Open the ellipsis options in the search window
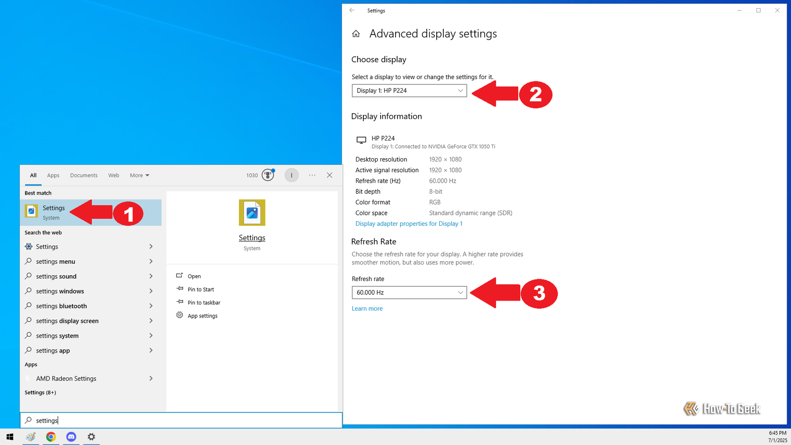The image size is (791, 445). pyautogui.click(x=312, y=175)
